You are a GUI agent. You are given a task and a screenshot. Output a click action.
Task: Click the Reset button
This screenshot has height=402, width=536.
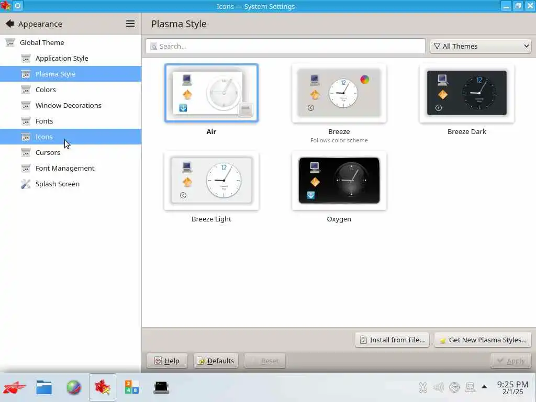click(x=265, y=361)
